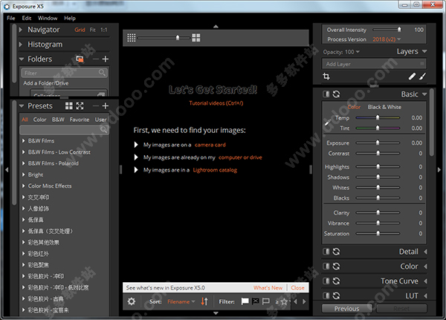Switch Basic panel to Color mode
The image size is (446, 320).
(354, 107)
